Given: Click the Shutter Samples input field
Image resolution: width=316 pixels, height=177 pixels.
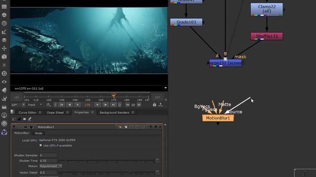Looking at the screenshot, I should click(48, 155).
